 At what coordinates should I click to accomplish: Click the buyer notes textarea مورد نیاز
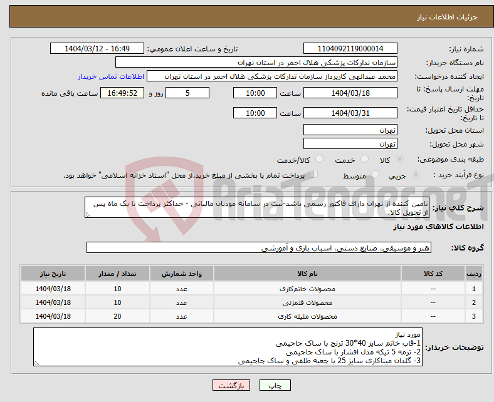click(x=228, y=347)
